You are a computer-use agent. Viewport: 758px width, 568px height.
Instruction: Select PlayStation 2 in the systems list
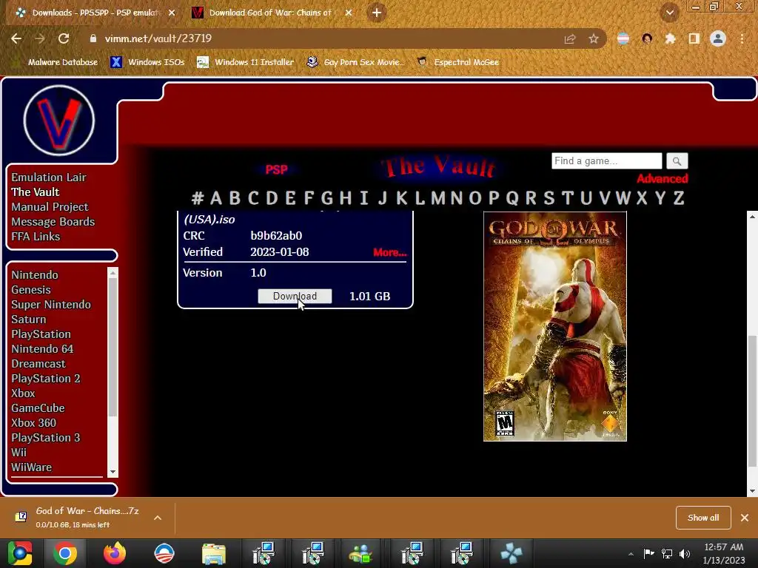pyautogui.click(x=46, y=379)
